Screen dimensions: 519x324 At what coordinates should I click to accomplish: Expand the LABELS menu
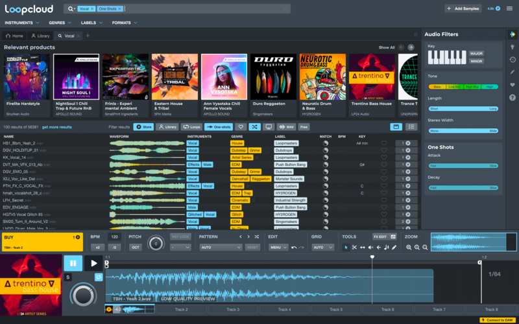[x=91, y=23]
